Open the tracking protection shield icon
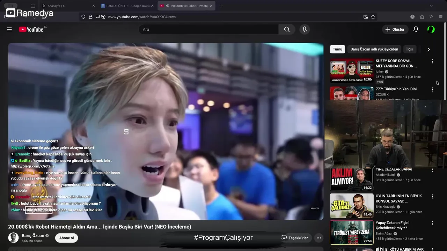 [83, 17]
